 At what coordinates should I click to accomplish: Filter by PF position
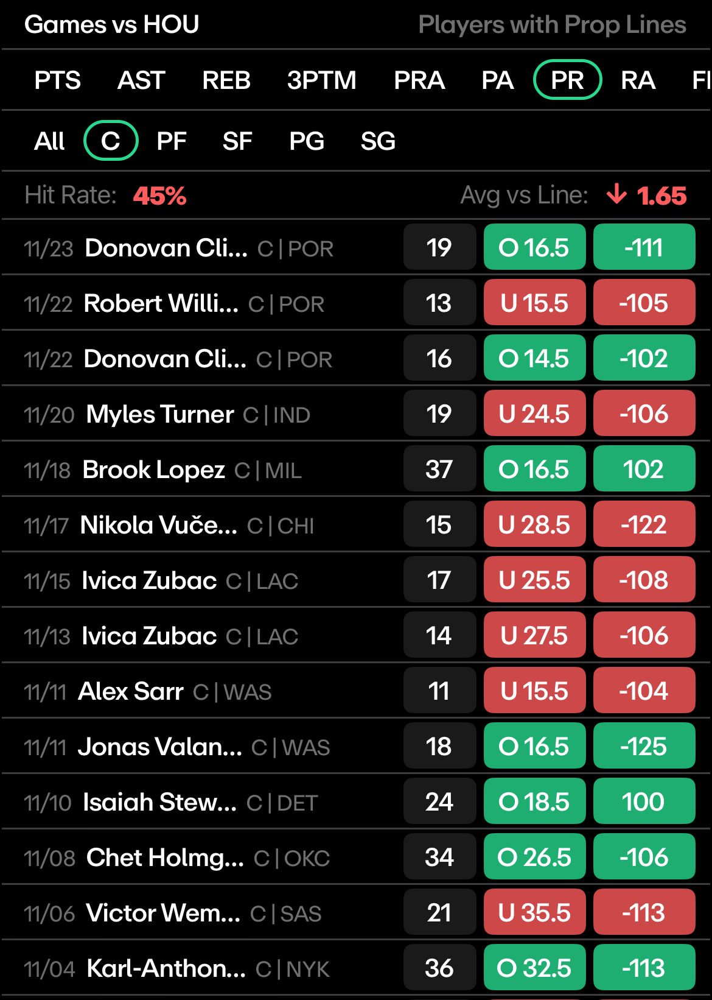171,141
